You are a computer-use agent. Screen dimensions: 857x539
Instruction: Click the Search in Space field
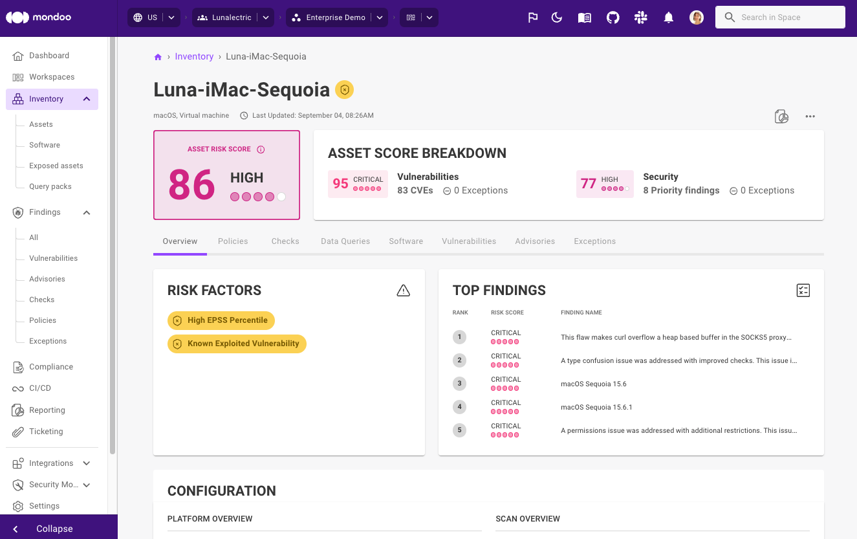(x=780, y=17)
